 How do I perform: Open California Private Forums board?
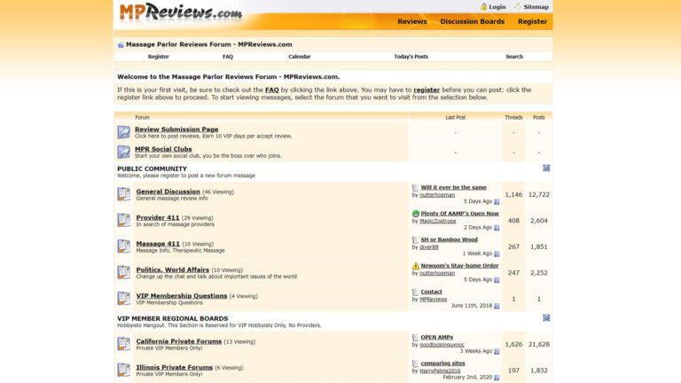tap(178, 341)
